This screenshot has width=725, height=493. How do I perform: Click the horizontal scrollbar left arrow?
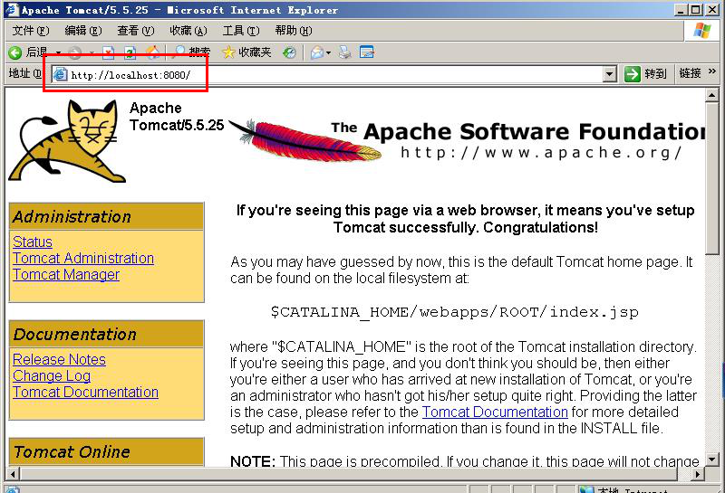[13, 474]
